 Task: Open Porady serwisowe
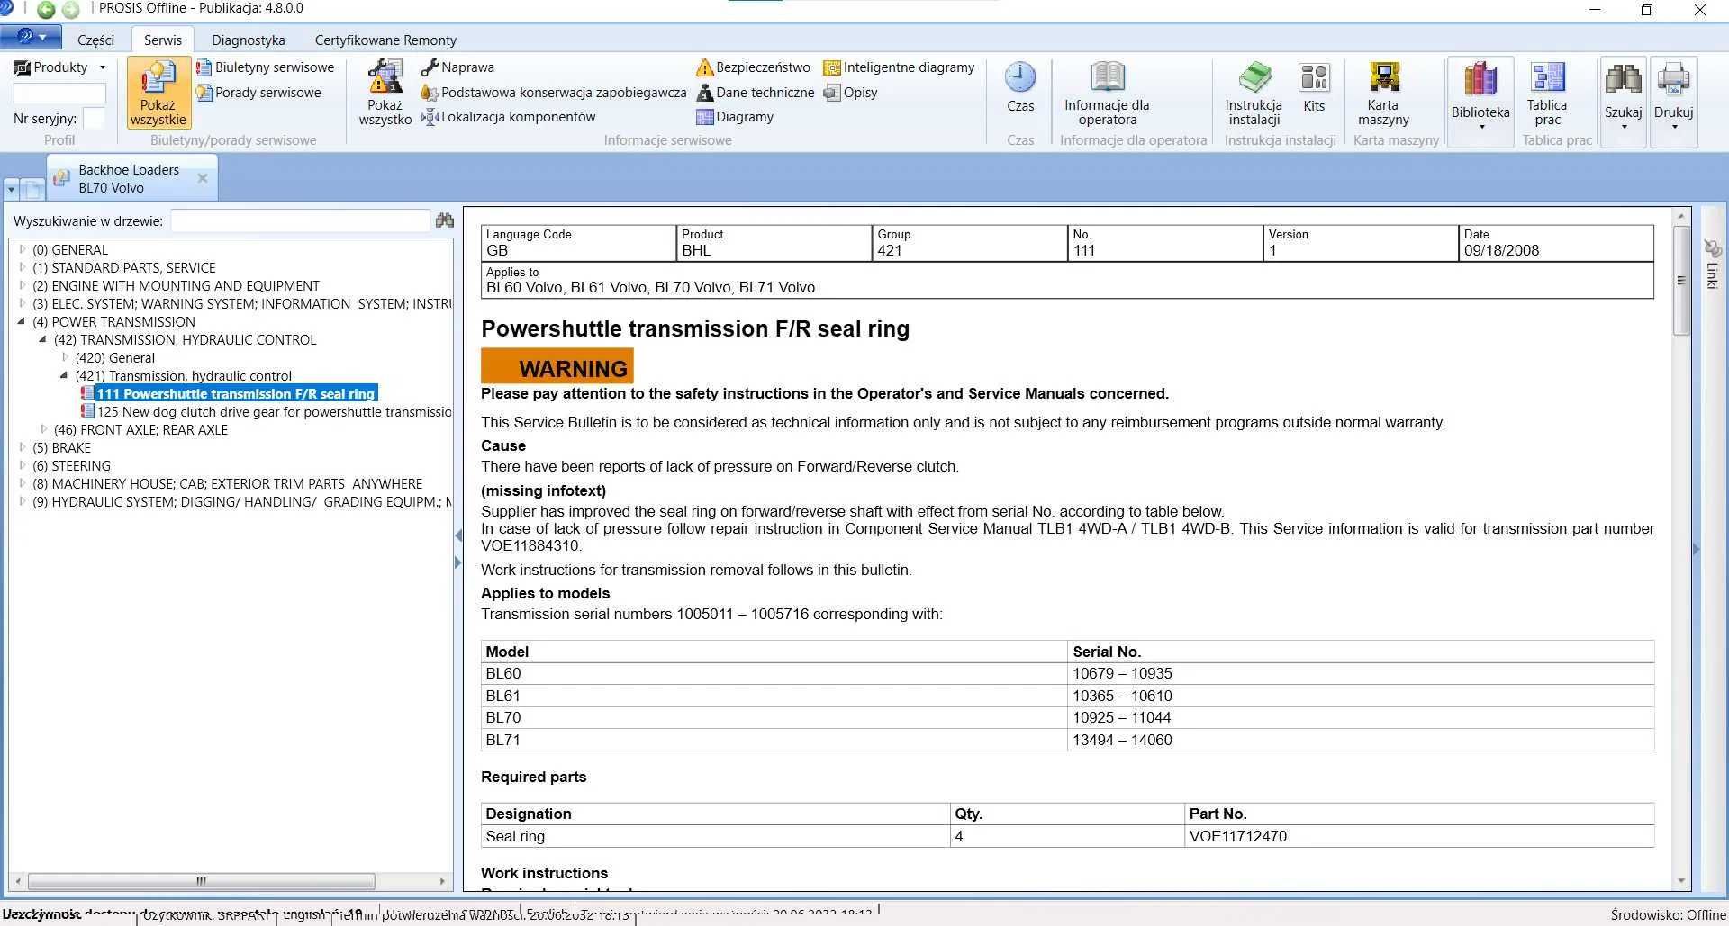click(x=258, y=93)
